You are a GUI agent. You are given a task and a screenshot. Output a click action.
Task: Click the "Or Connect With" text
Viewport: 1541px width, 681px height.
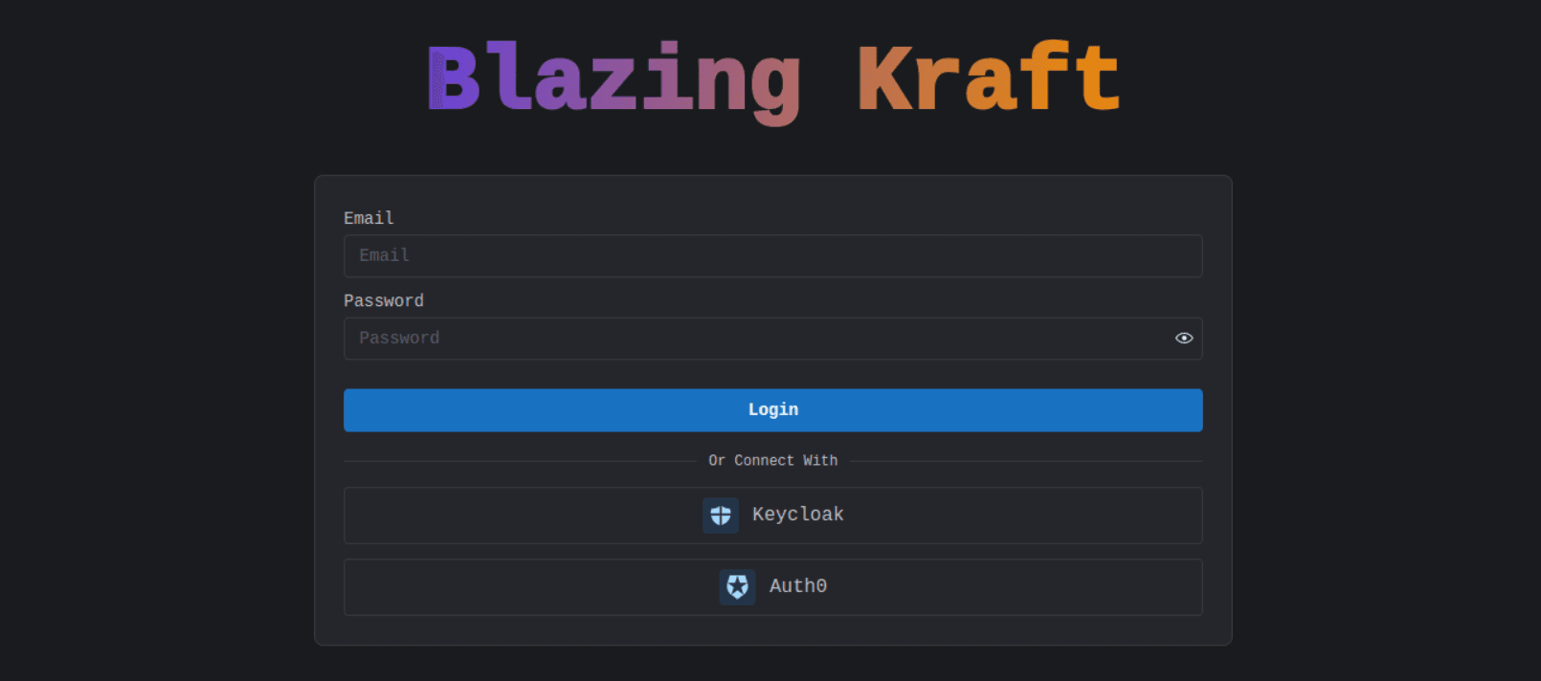772,461
